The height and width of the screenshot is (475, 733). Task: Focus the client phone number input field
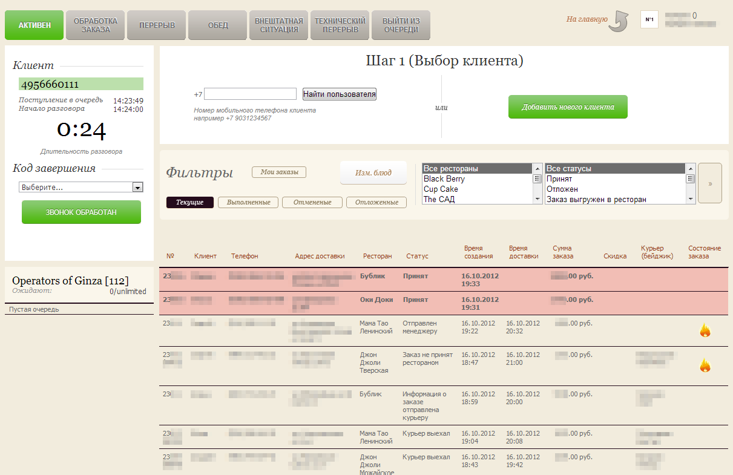point(250,94)
